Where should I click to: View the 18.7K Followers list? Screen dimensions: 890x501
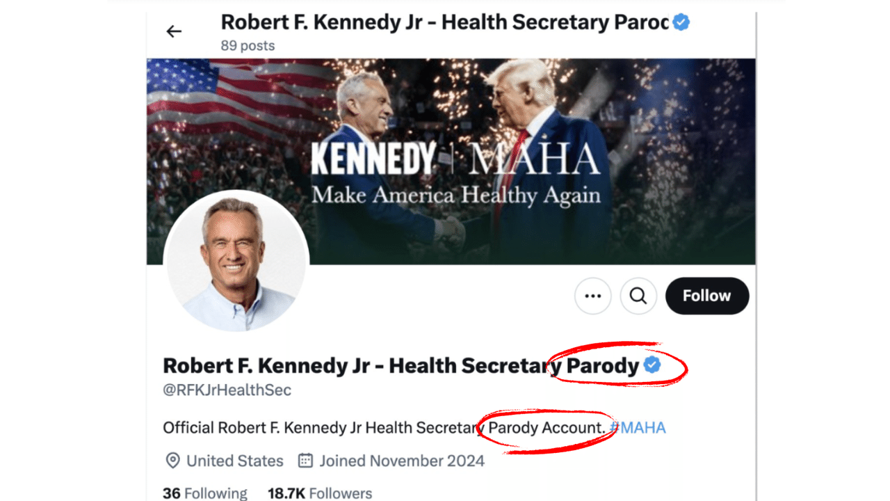tap(321, 493)
